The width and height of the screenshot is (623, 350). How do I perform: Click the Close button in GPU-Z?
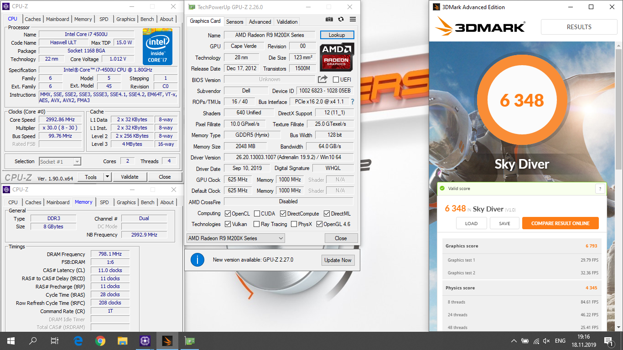[x=341, y=238]
